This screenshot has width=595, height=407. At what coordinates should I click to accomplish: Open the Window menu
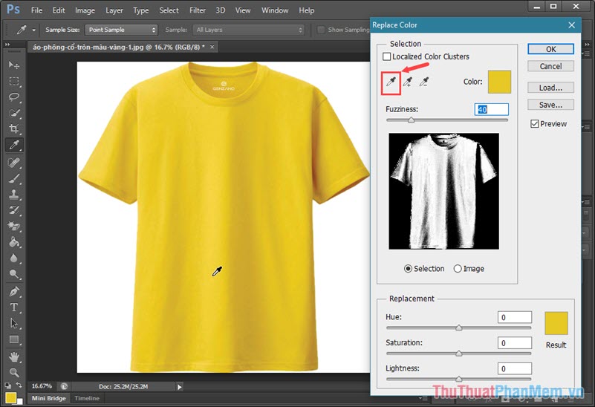click(275, 10)
